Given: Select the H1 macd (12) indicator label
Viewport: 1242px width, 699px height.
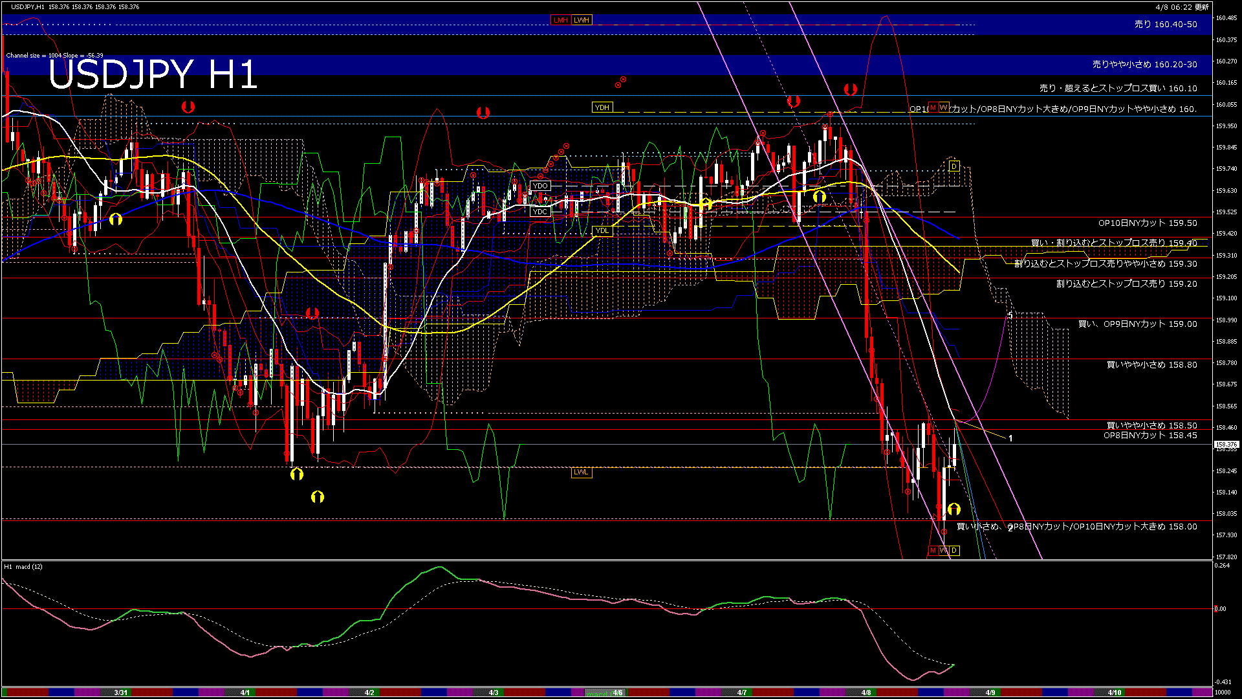Looking at the screenshot, I should tap(23, 567).
